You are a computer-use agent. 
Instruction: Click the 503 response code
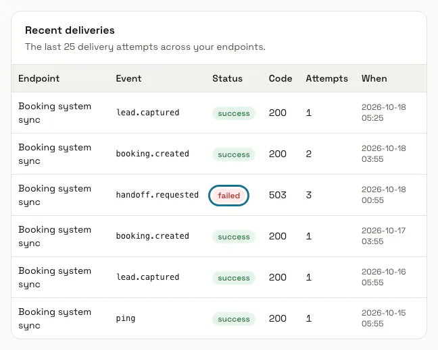pyautogui.click(x=278, y=195)
